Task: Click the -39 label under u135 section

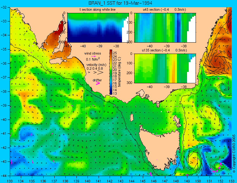Action: (x=167, y=87)
